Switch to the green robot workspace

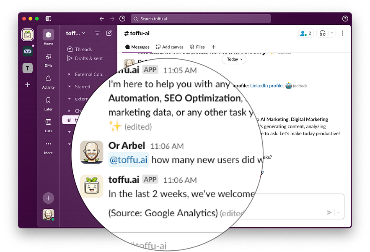pos(28,51)
